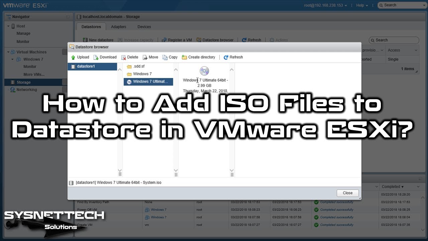
Task: Click the Host server icon in Navigator
Action: pos(13,26)
